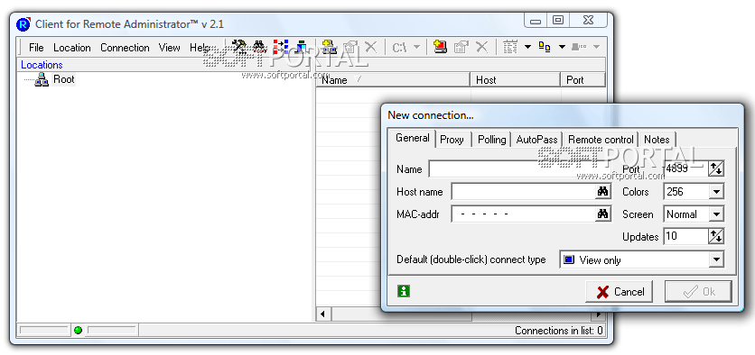The height and width of the screenshot is (355, 755).
Task: Click the Root network computers icon
Action: pos(42,80)
